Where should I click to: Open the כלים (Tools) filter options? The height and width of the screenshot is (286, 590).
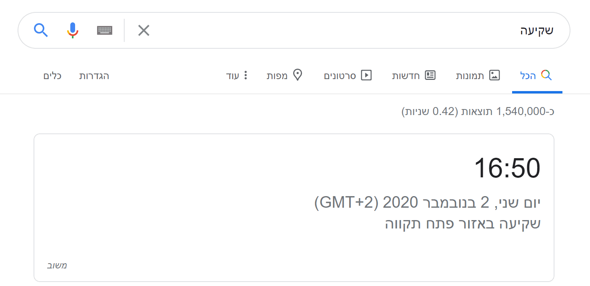click(x=52, y=76)
